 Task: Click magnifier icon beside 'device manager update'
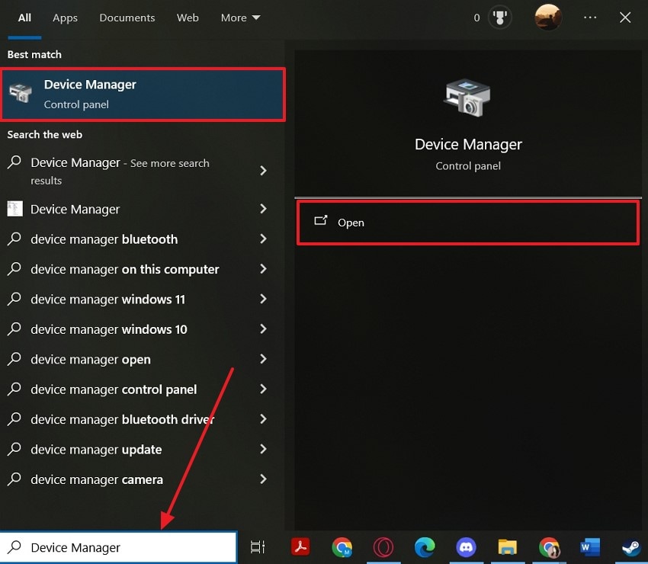click(x=14, y=449)
